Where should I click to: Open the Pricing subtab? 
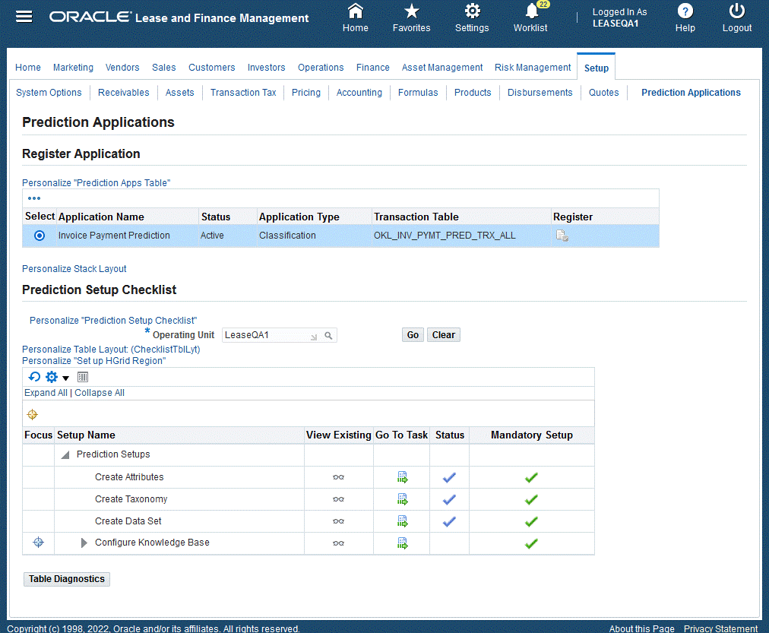point(306,92)
